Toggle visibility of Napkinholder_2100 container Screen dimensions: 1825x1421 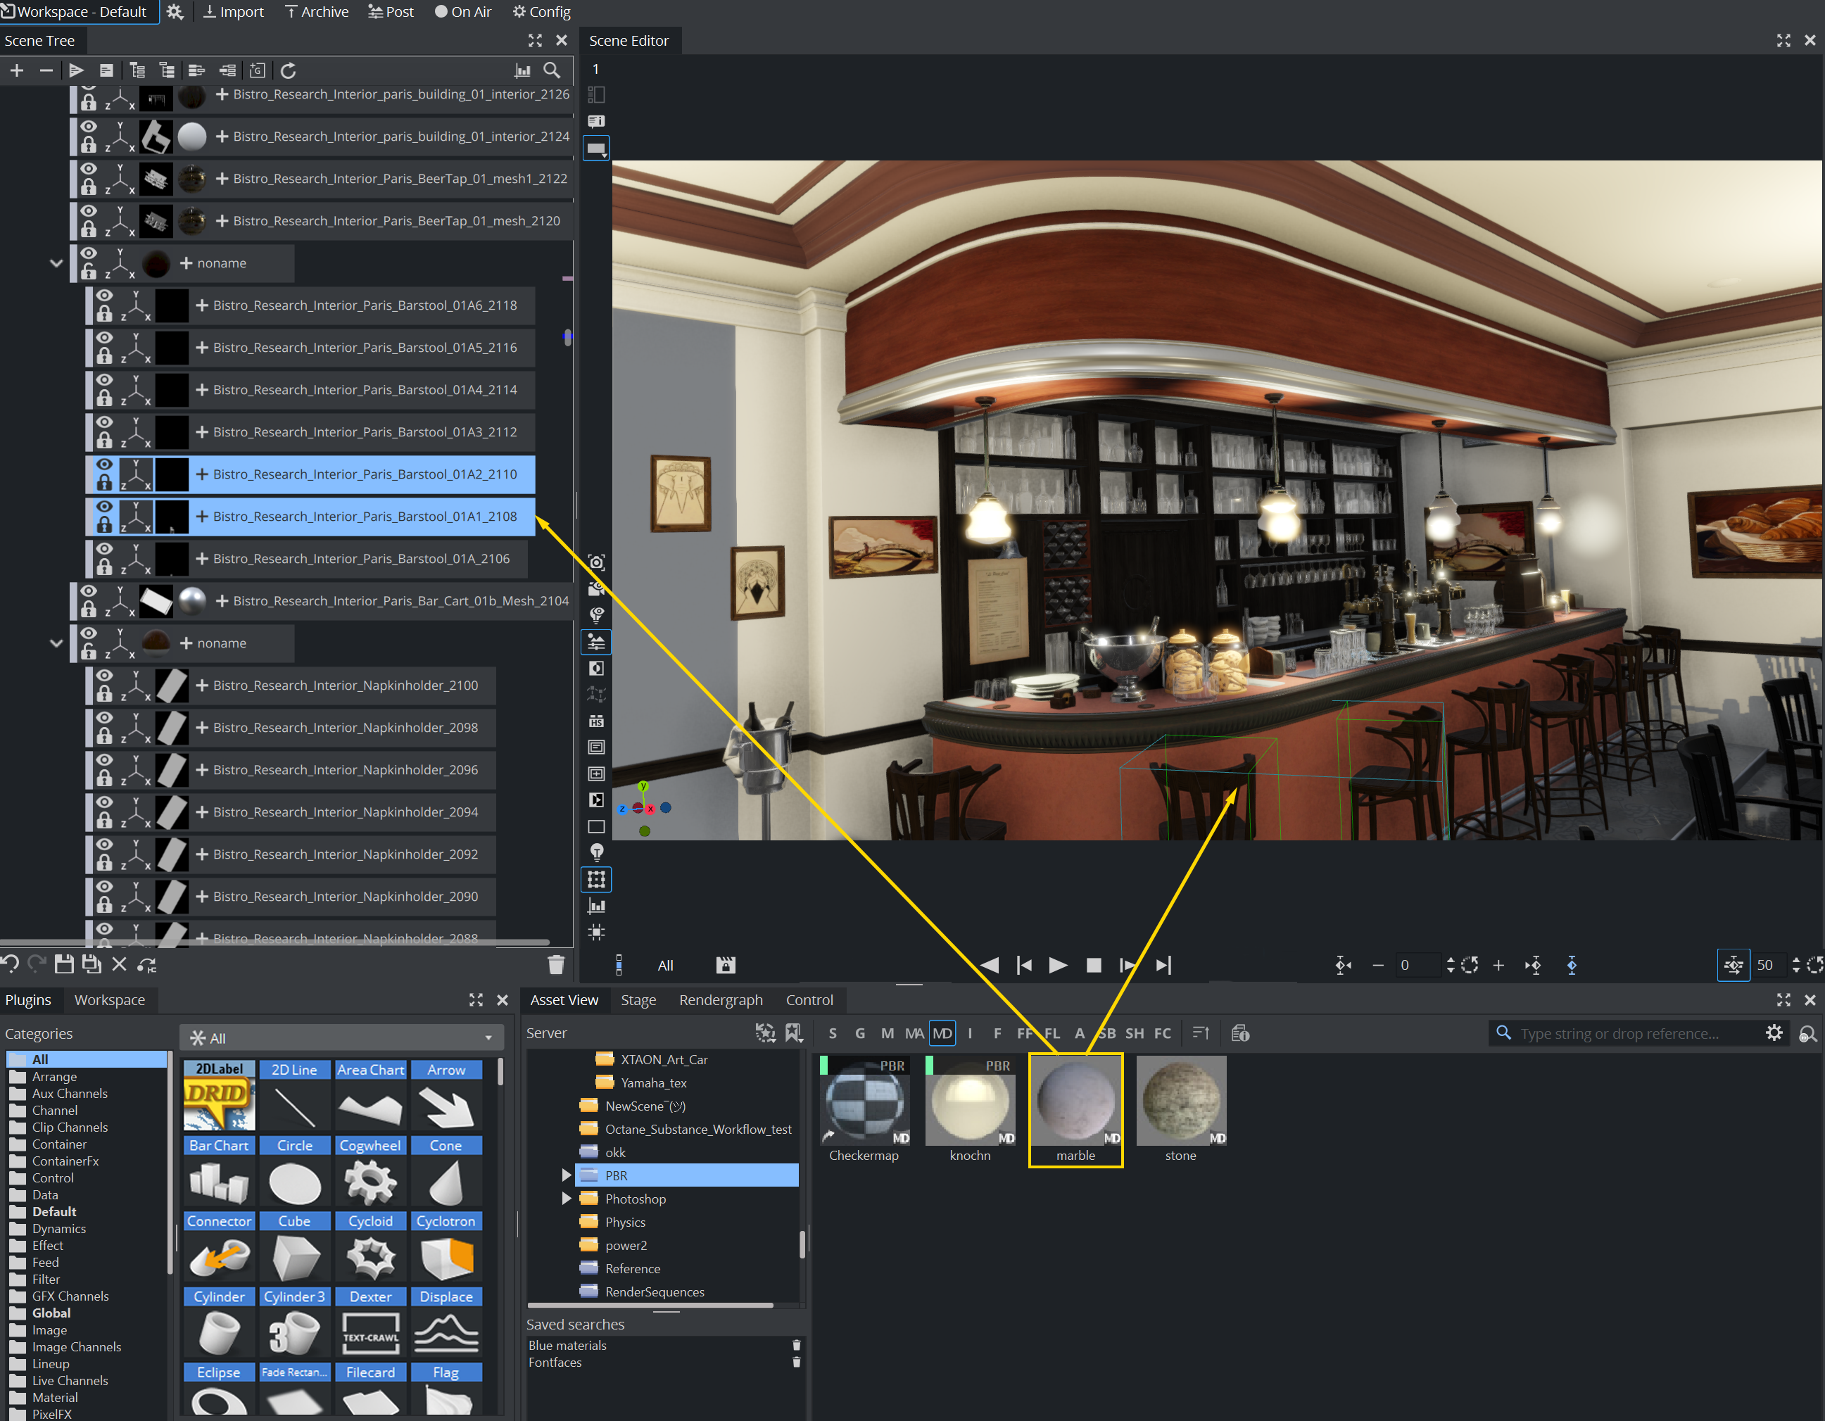(104, 676)
